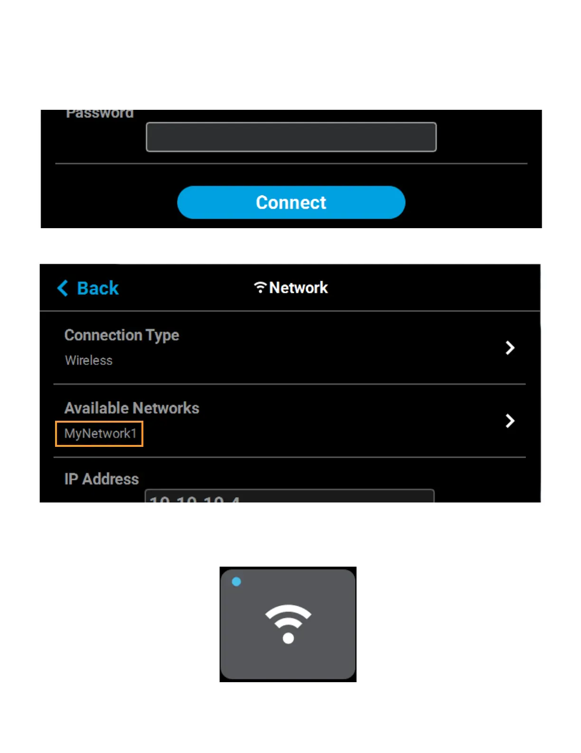581x753 pixels.
Task: Click empty header area right of Network title
Action: 432,288
